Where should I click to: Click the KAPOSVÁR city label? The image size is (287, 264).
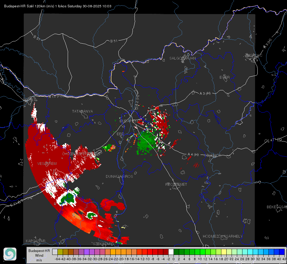[x=35, y=241]
